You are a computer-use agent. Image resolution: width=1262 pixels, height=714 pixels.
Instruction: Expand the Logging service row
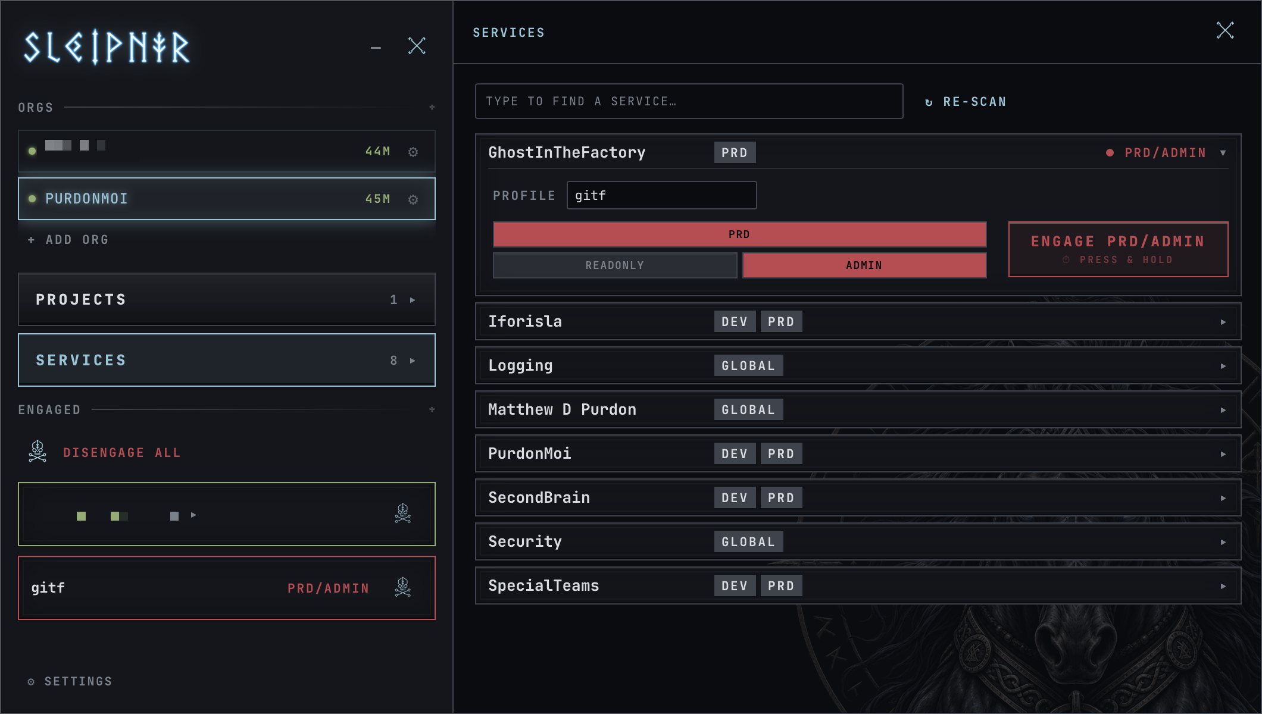pyautogui.click(x=1223, y=366)
